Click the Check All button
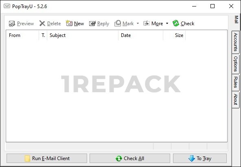 130,158
